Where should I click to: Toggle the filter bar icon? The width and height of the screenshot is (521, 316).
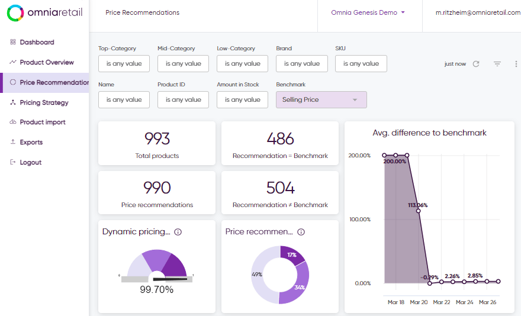(x=497, y=64)
